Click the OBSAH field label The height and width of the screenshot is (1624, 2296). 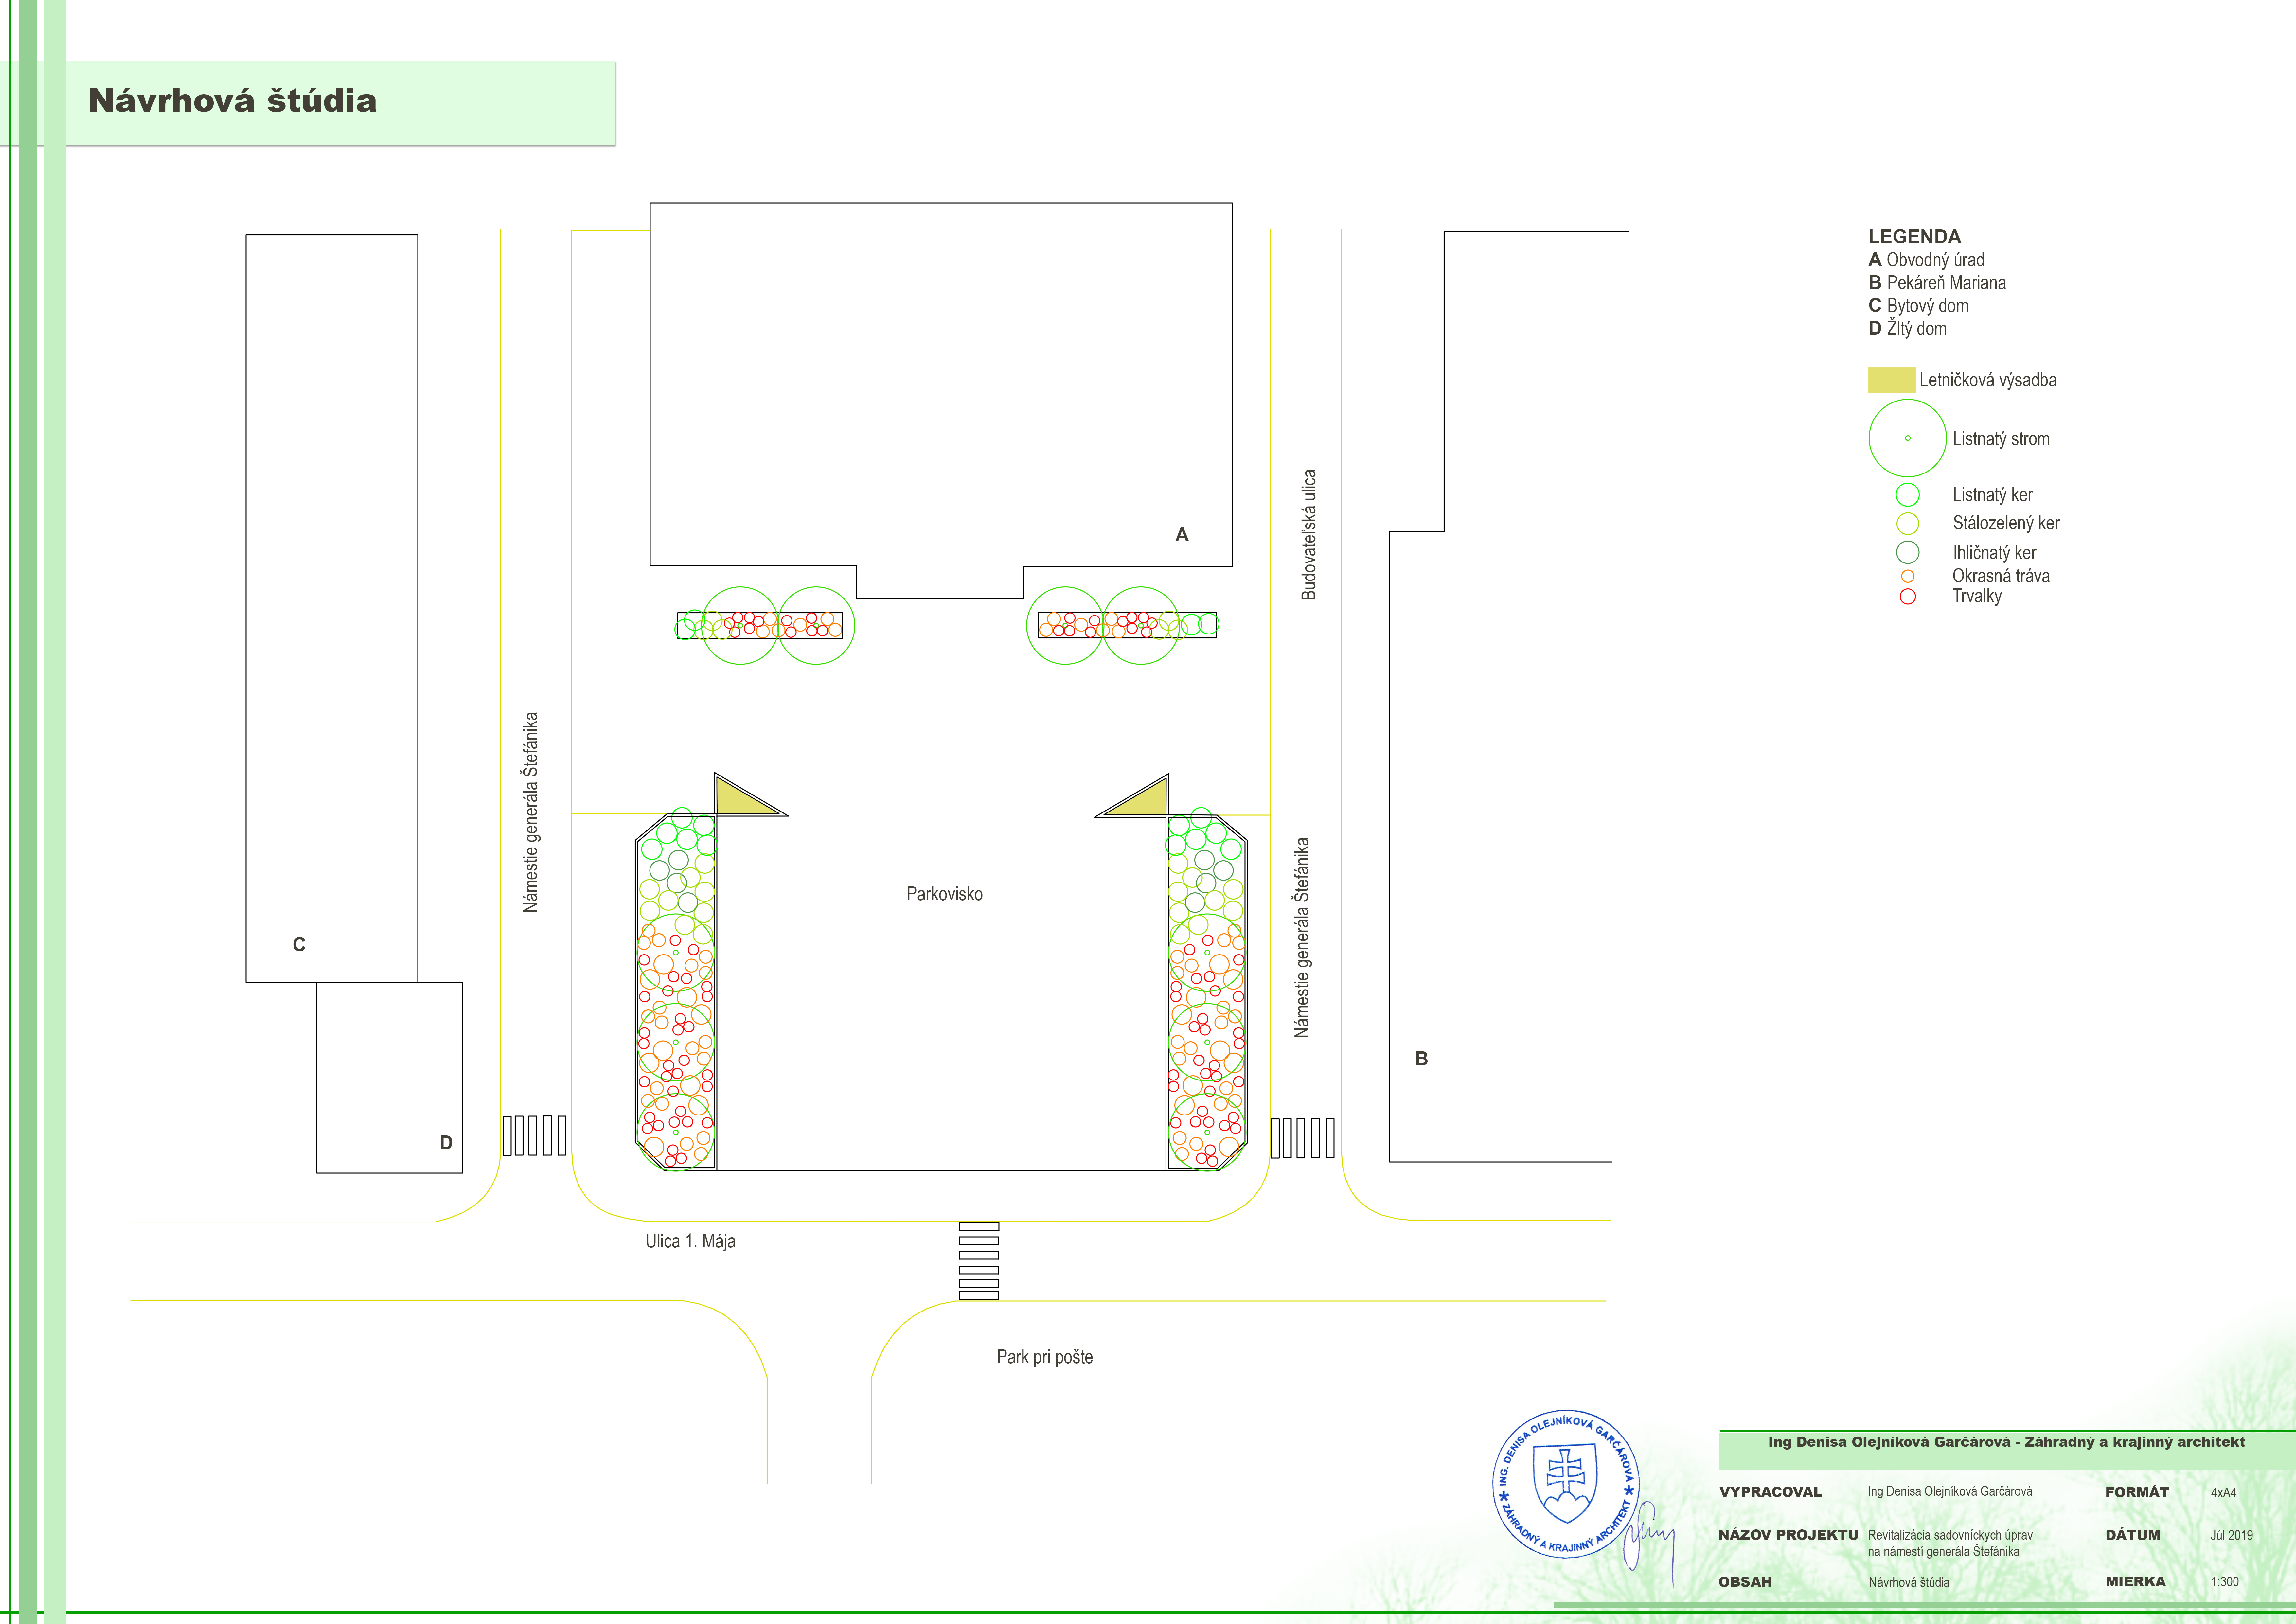(x=1745, y=1582)
